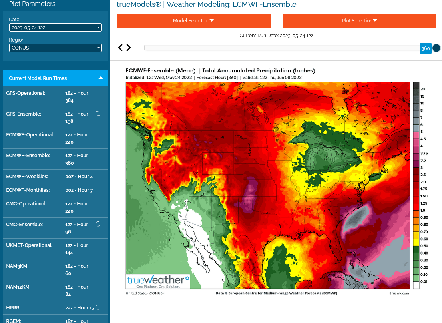Screen dimensions: 442x323
Task: Click the Valid at 12z Thu Jun 08 text
Action: (272, 78)
